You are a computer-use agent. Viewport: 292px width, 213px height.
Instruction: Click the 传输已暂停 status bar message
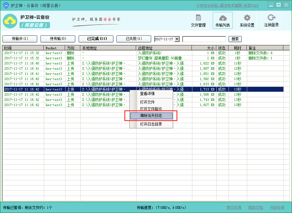(27, 207)
